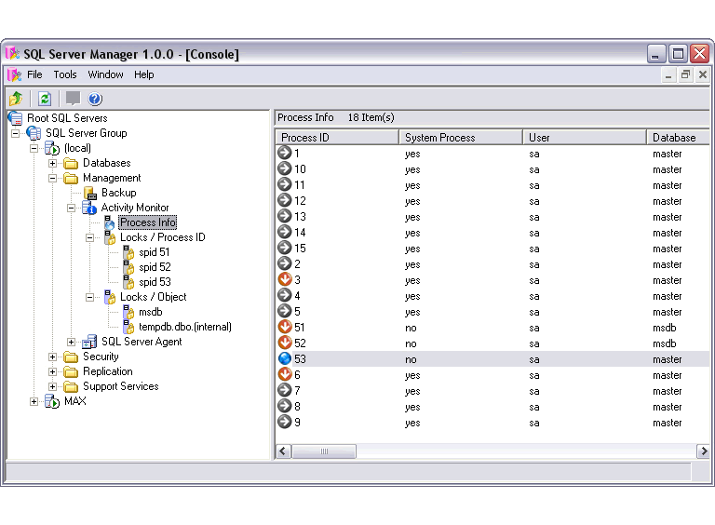Click the Process Info globe icon
Screen dimensions: 715x525
click(x=110, y=222)
